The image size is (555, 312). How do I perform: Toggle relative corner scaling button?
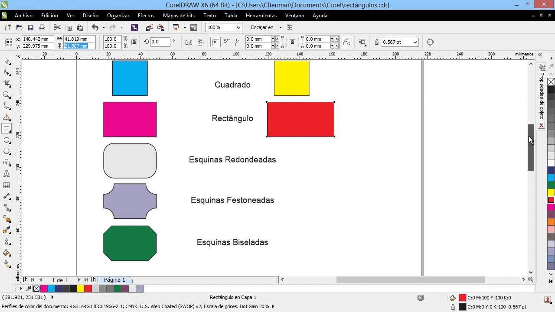click(x=347, y=42)
